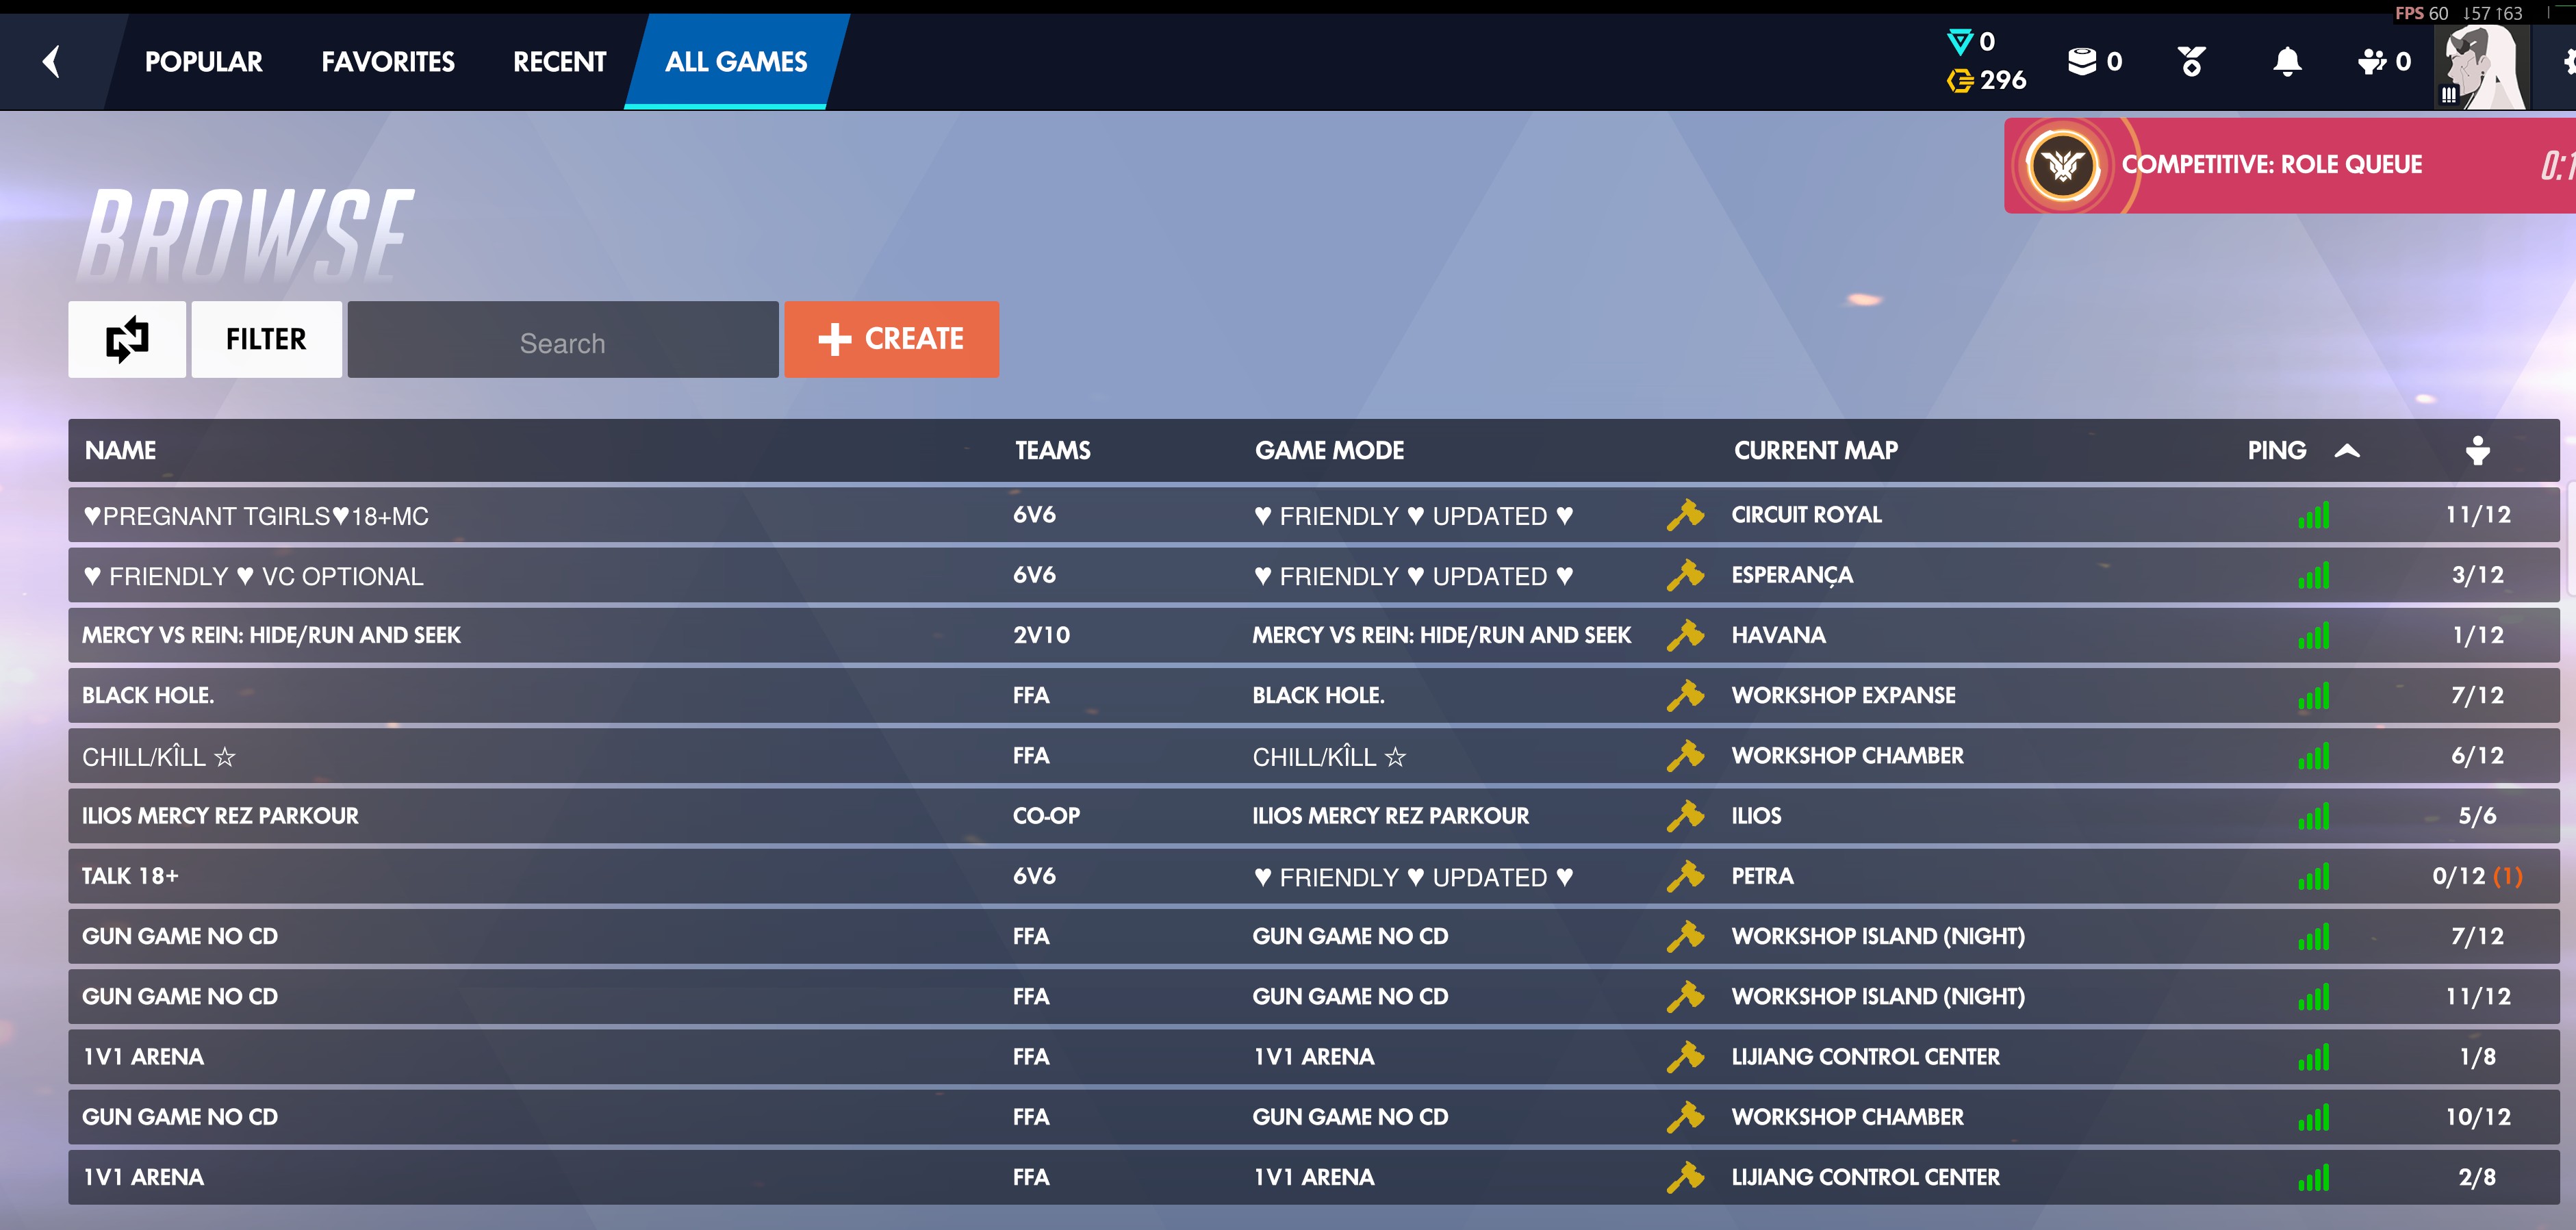Open the Recent tab
This screenshot has height=1230, width=2576.
tap(560, 62)
